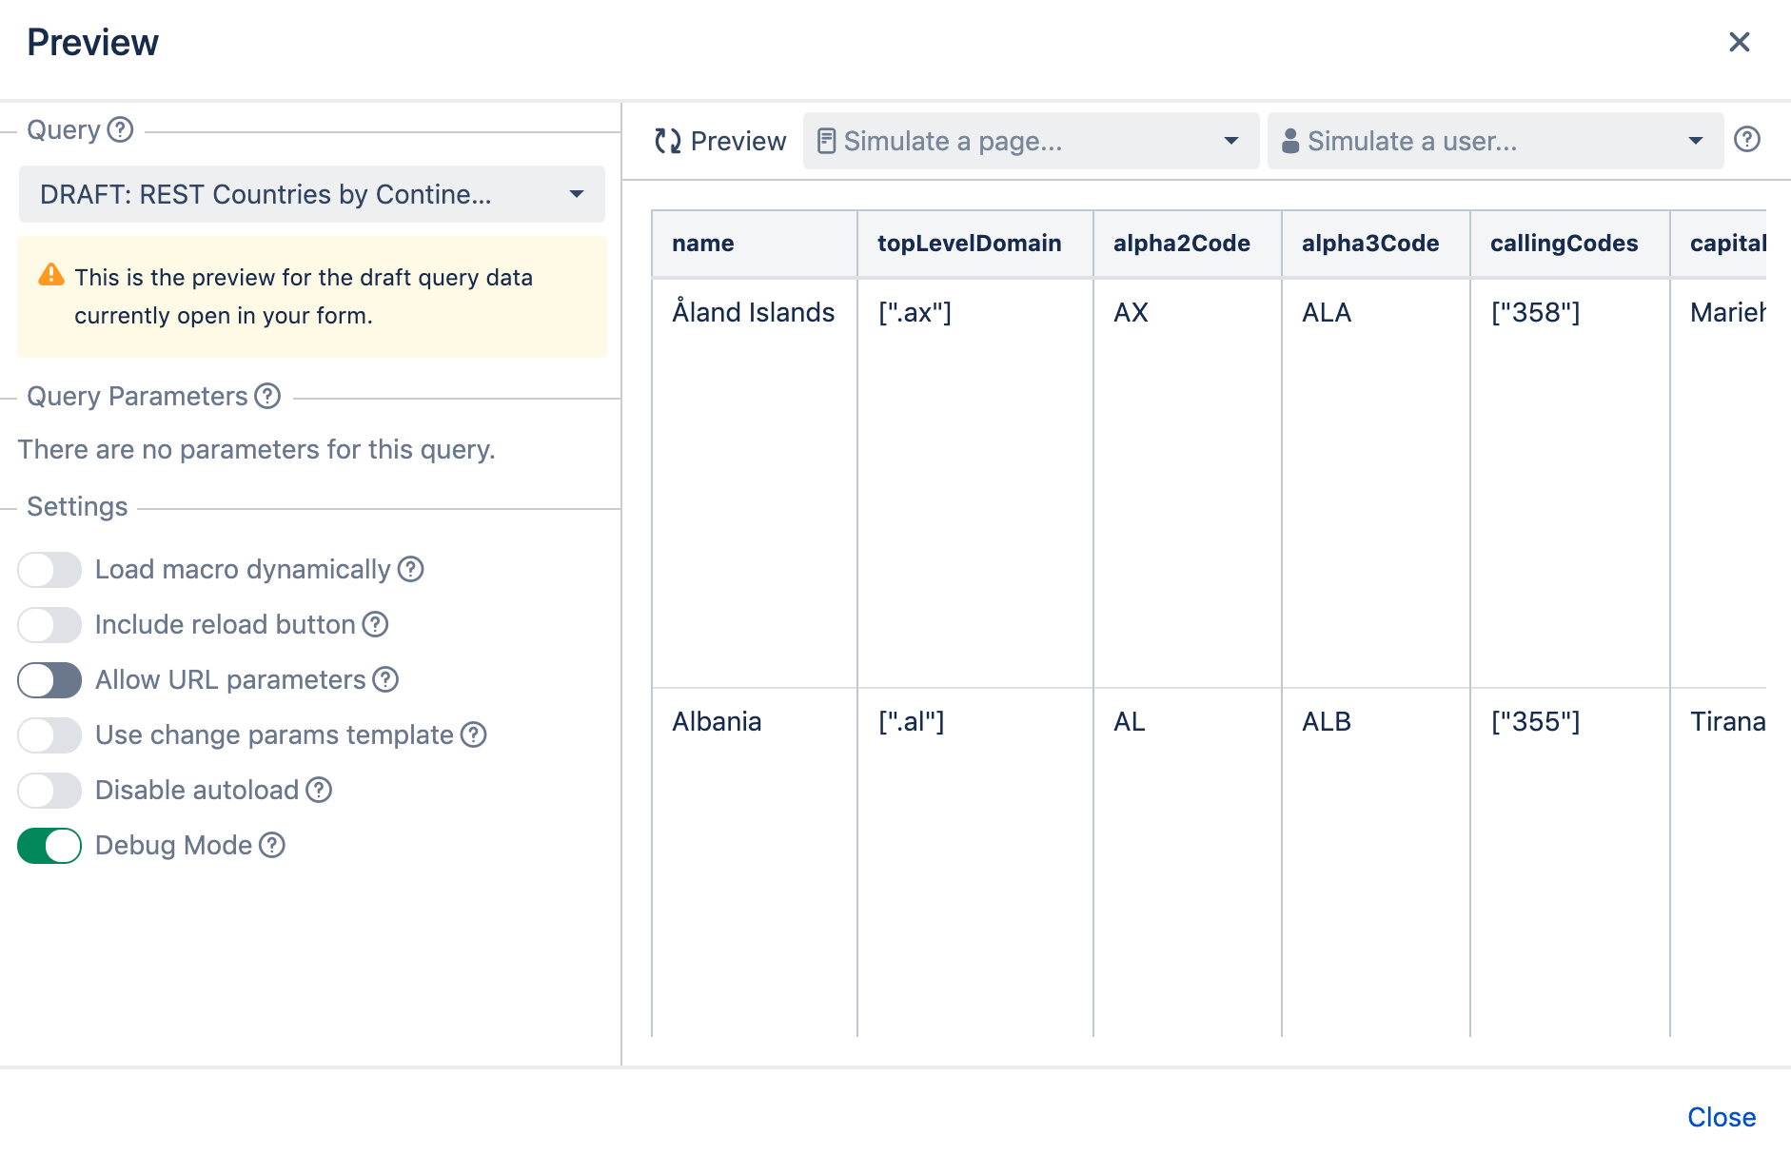Turn off the Debug Mode toggle

pyautogui.click(x=49, y=845)
